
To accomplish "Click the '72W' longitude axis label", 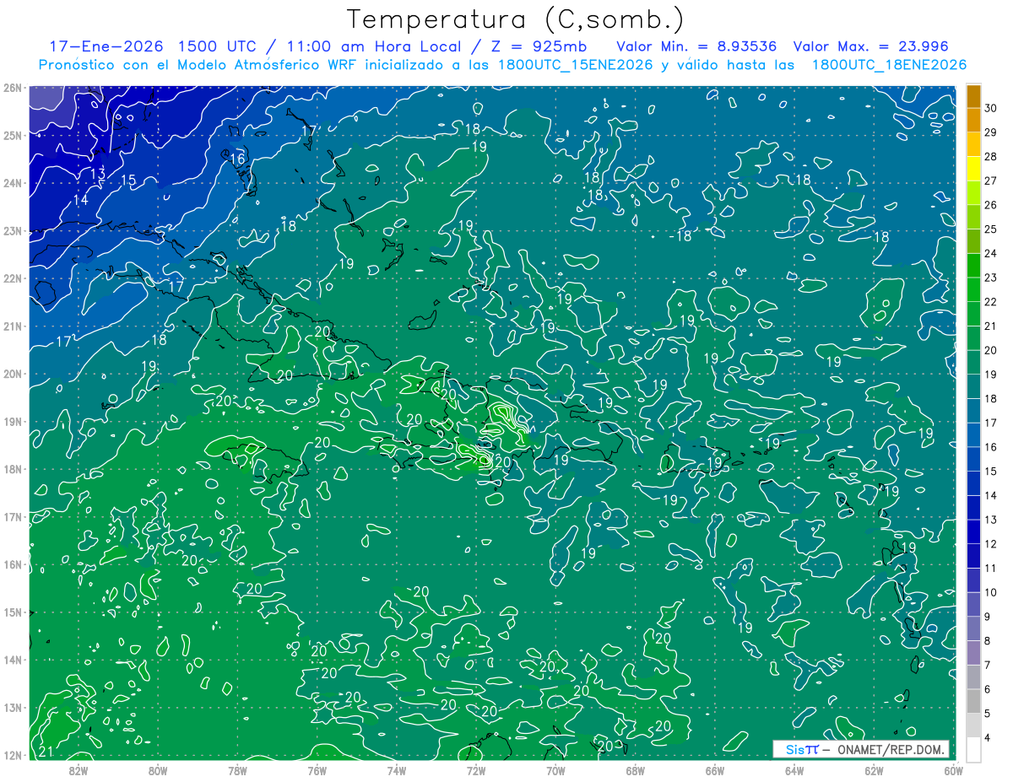I will (476, 770).
